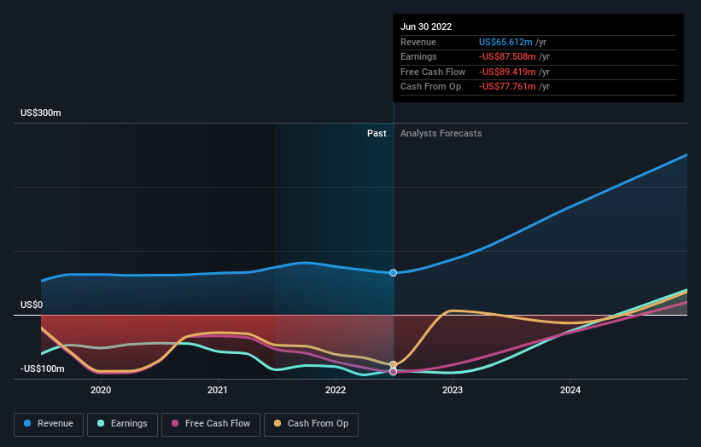The height and width of the screenshot is (447, 701).
Task: Click the -US$89.419m free cash flow value
Action: click(507, 72)
